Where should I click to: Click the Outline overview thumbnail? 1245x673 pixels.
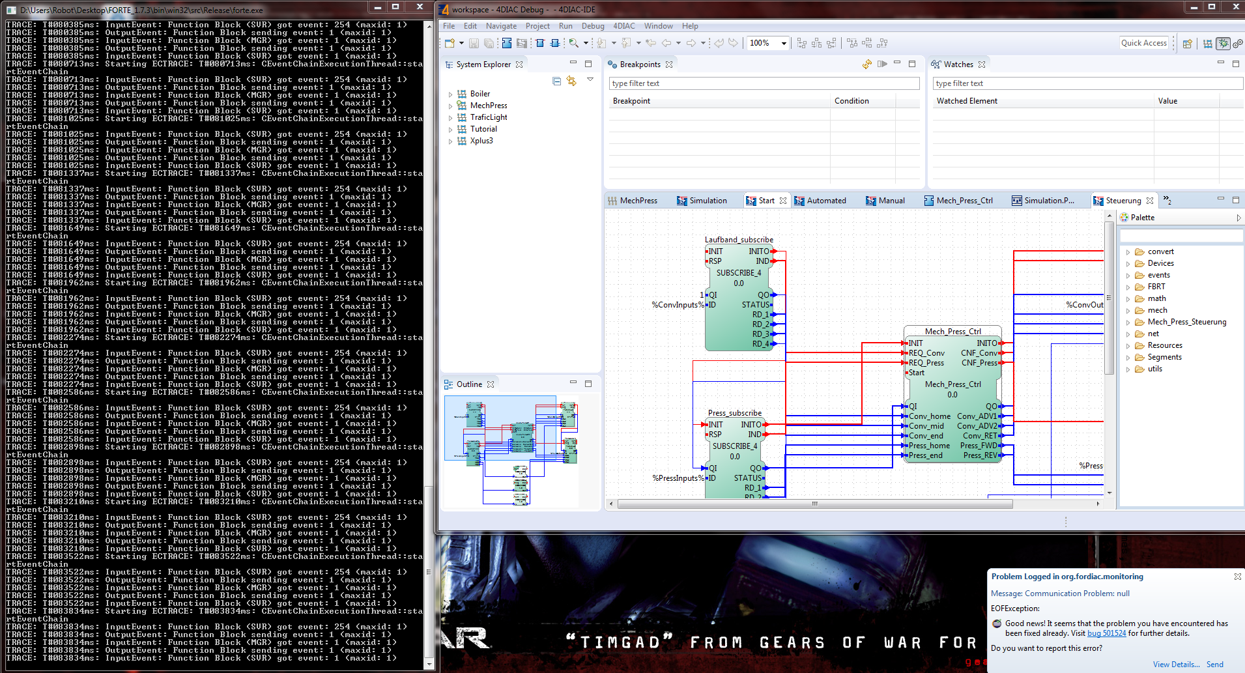(511, 451)
